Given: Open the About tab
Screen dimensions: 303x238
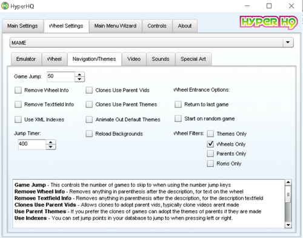Looking at the screenshot, I should pos(185,26).
